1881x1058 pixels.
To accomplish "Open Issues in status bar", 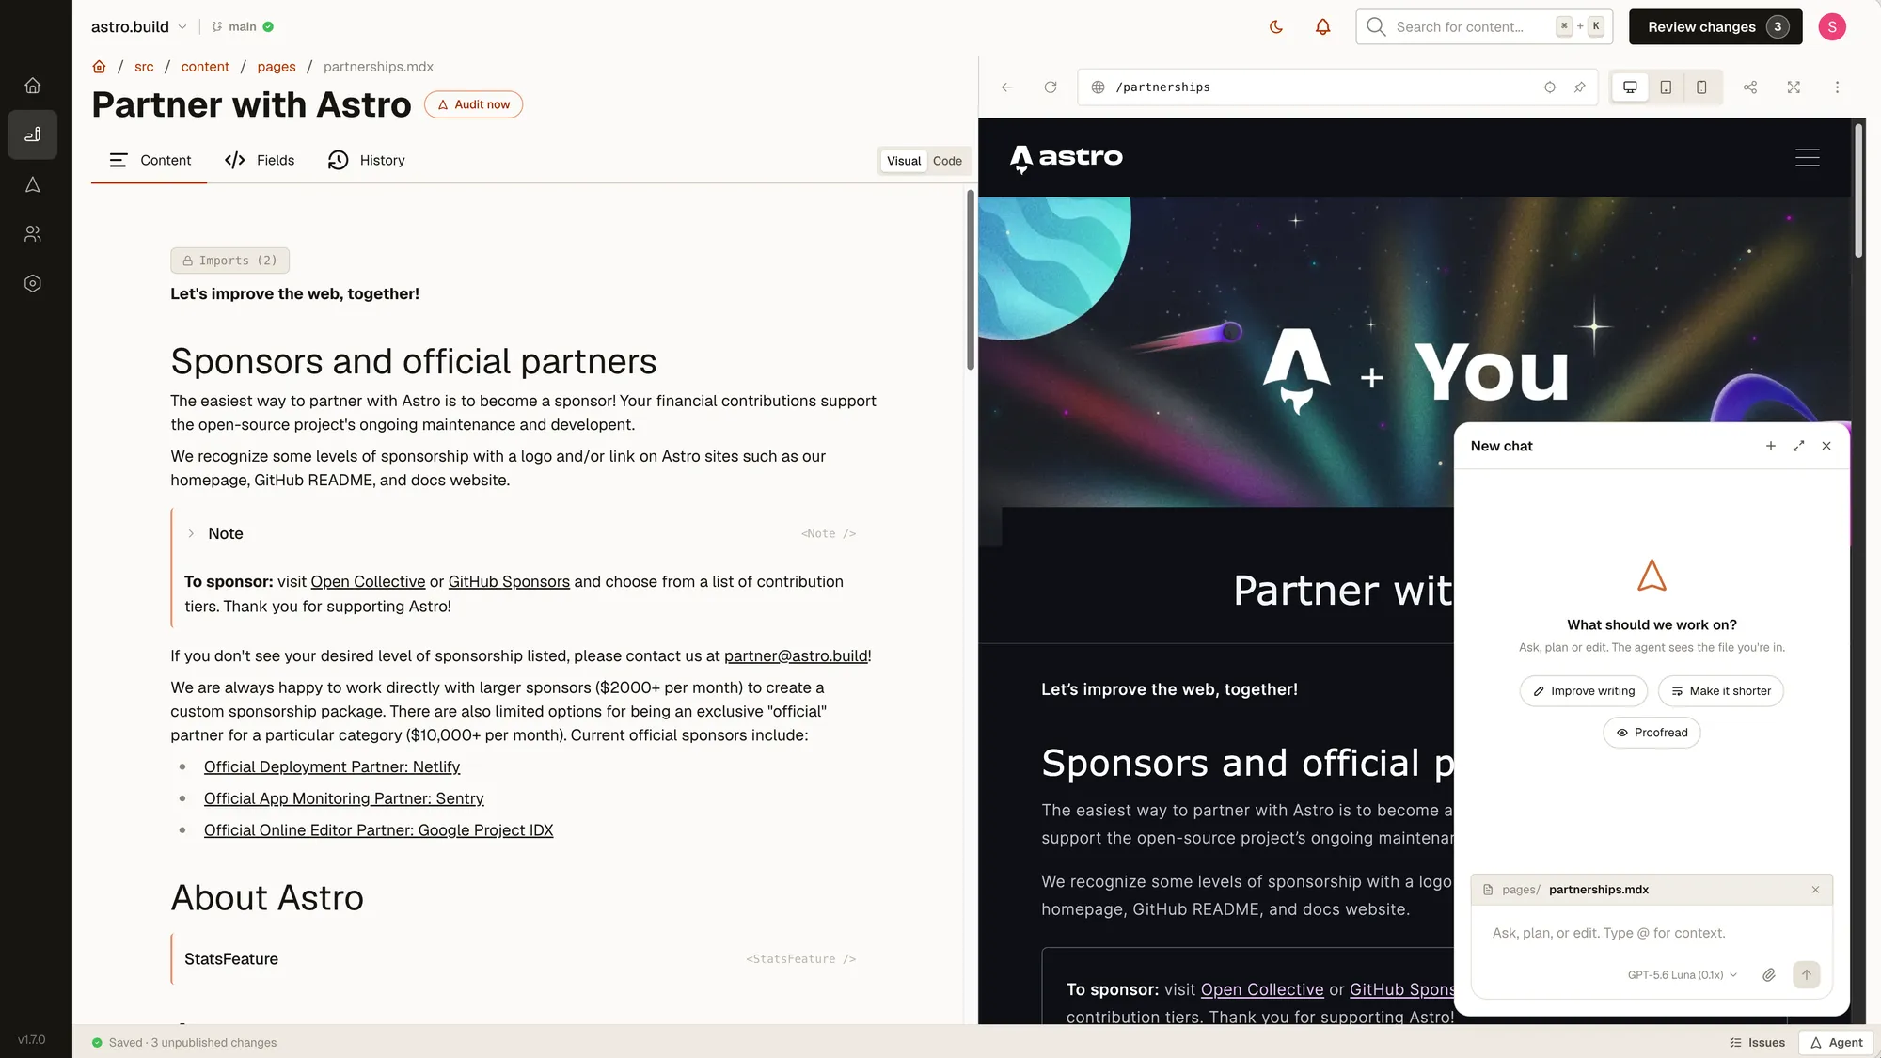I will pos(1757,1043).
